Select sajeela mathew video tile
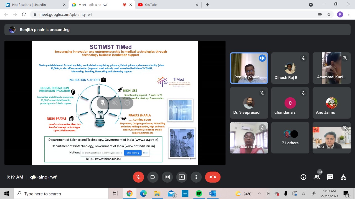This screenshot has width=355, height=199. pos(249,138)
